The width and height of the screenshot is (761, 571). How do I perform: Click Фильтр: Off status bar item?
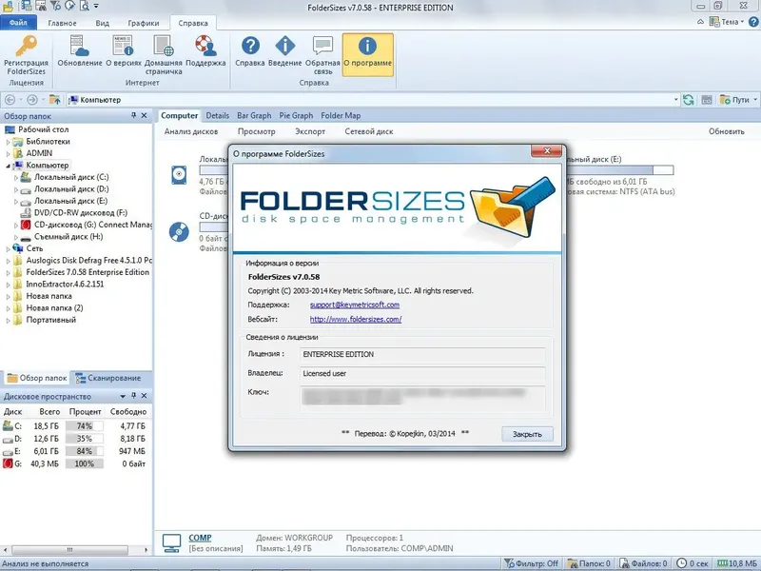[x=531, y=563]
